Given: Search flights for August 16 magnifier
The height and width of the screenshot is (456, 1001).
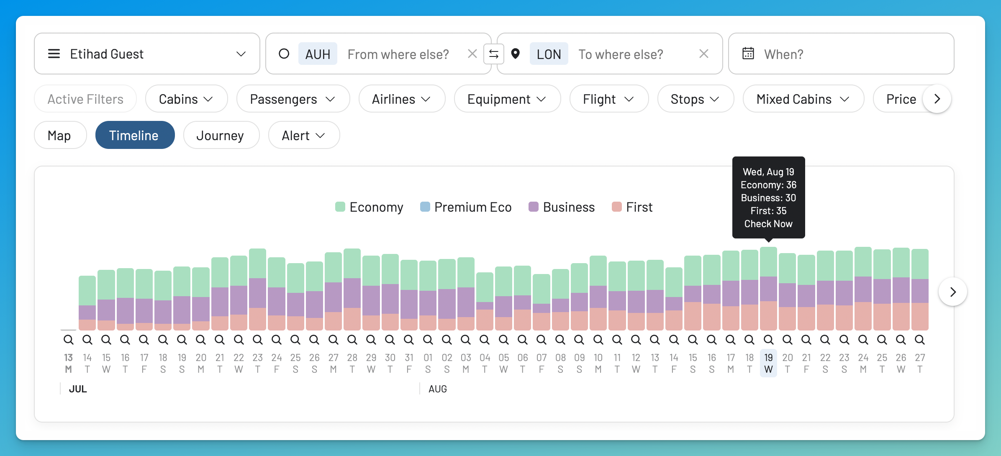Looking at the screenshot, I should click(711, 339).
